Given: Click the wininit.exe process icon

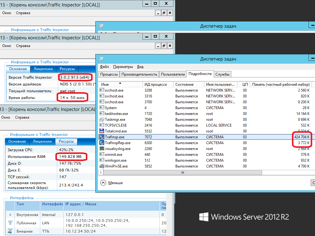Looking at the screenshot, I should click(102, 155).
